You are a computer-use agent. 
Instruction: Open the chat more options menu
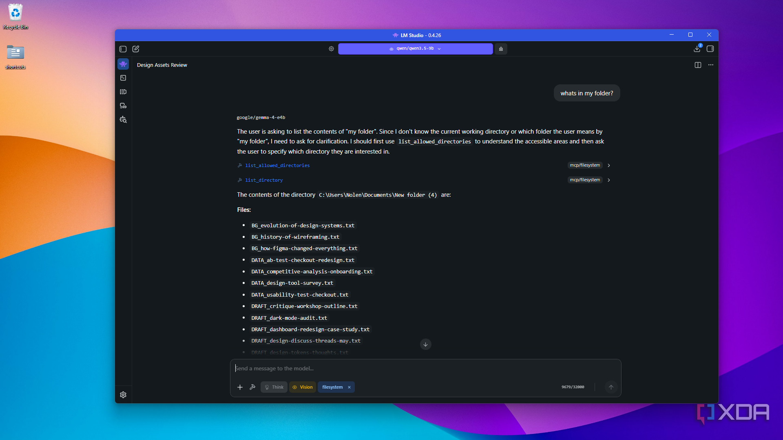tap(711, 65)
